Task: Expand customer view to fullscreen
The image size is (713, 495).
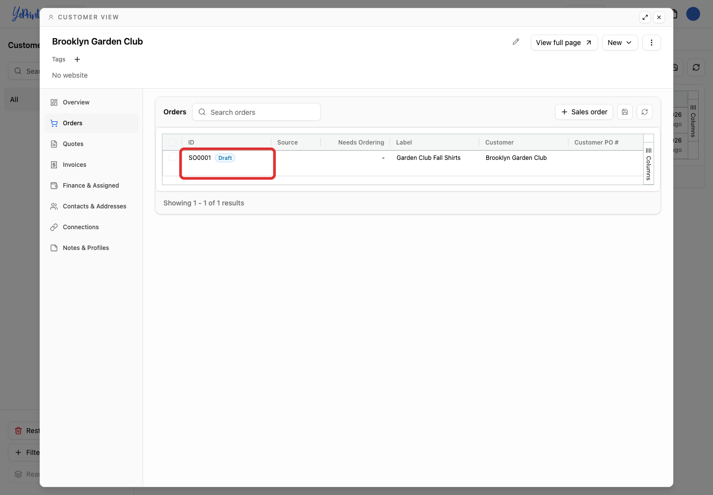Action: coord(645,17)
